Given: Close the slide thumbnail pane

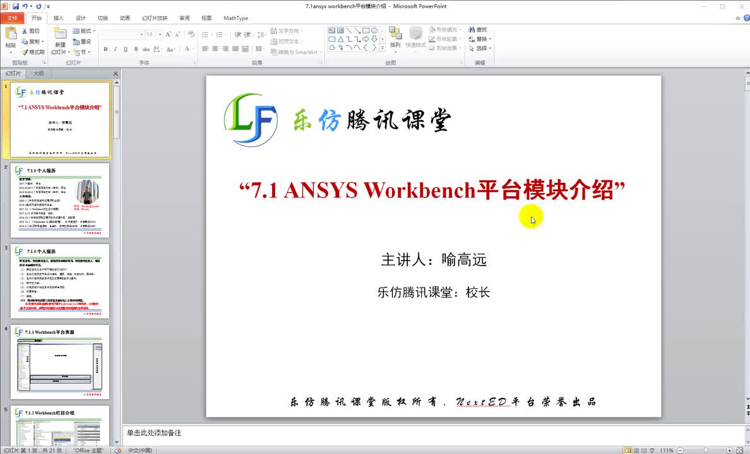Looking at the screenshot, I should coord(116,74).
